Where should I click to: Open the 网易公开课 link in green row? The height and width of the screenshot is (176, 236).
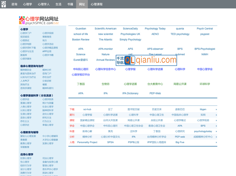coord(180,84)
